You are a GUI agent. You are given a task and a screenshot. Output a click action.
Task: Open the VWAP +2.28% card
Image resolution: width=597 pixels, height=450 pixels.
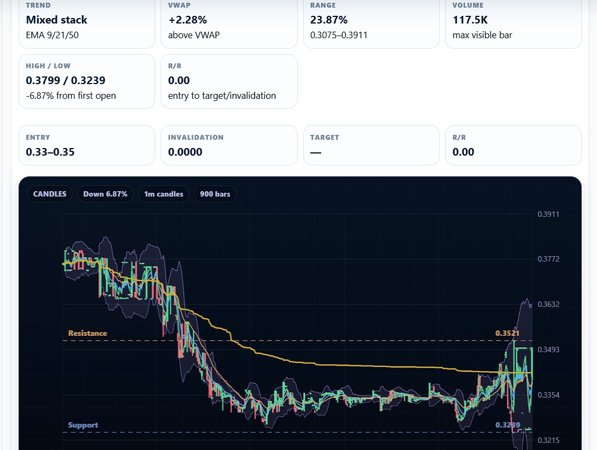click(x=229, y=23)
